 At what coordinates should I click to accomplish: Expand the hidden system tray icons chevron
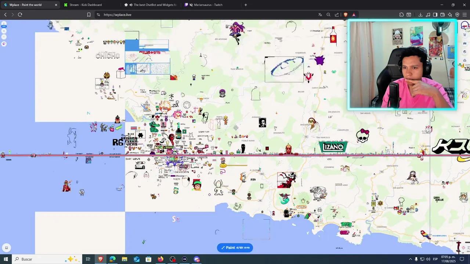(410, 259)
